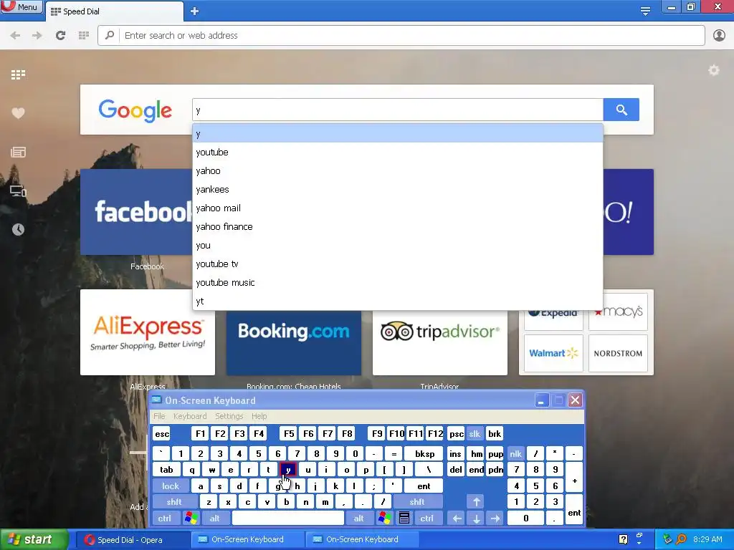Viewport: 734px width, 550px height.
Task: Click the space bar key
Action: tap(288, 518)
